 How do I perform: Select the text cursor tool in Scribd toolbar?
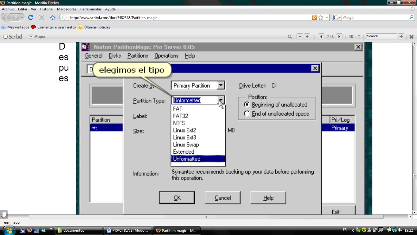pos(359,36)
